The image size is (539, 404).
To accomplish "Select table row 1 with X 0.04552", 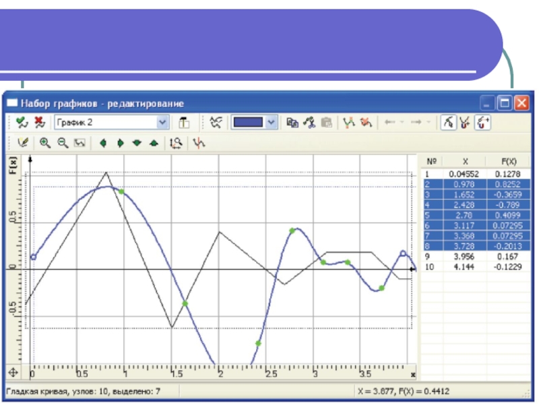I will (x=477, y=174).
